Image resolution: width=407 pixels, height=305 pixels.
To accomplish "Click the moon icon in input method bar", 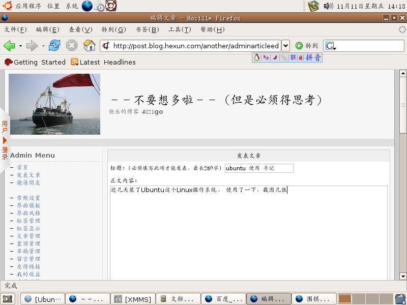I will point(275,57).
